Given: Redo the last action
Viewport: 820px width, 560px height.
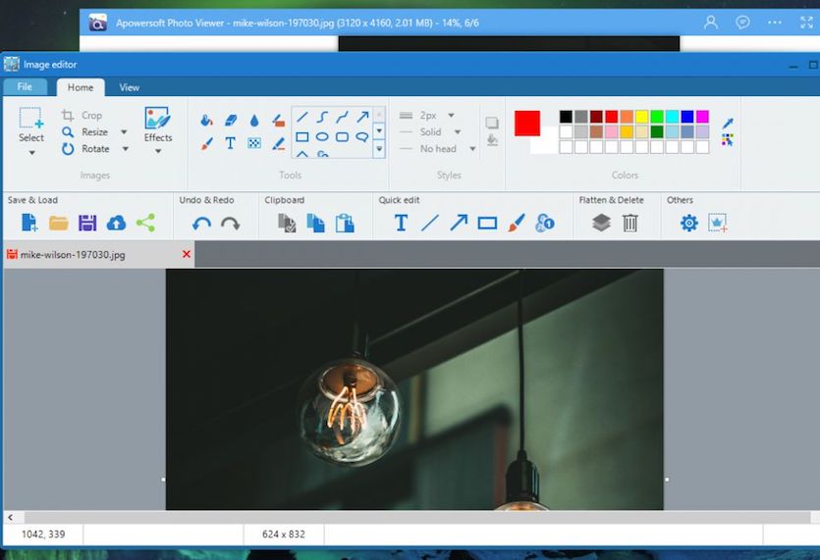Looking at the screenshot, I should click(x=230, y=224).
